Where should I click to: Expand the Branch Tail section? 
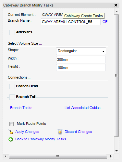[12, 97]
